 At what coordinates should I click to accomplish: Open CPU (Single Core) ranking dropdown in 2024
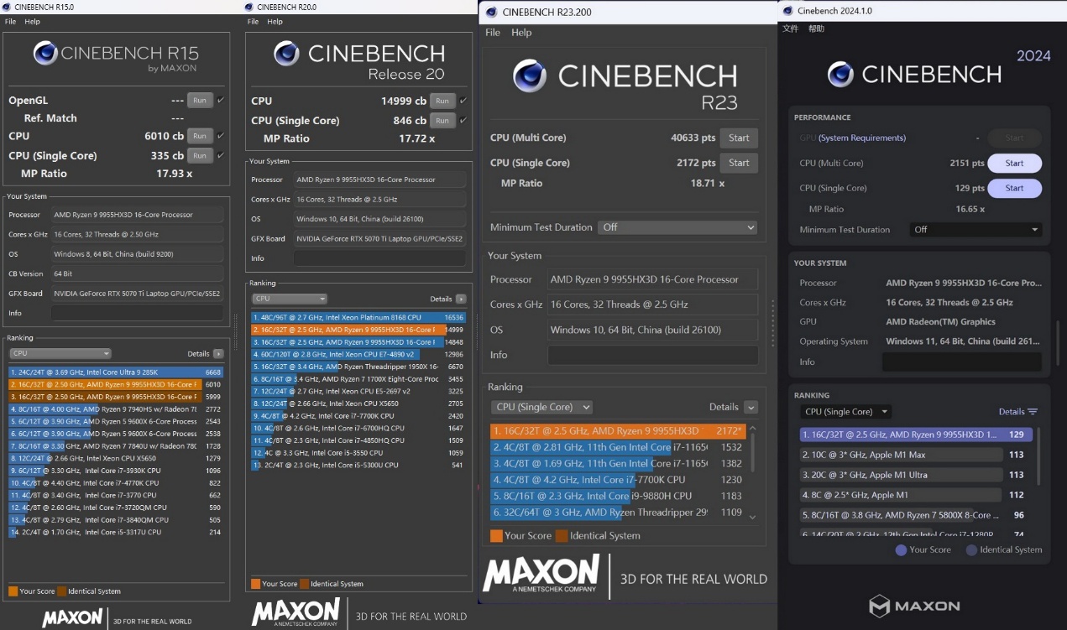(845, 412)
